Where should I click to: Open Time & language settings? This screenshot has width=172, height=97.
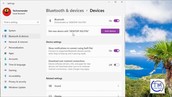[21, 65]
